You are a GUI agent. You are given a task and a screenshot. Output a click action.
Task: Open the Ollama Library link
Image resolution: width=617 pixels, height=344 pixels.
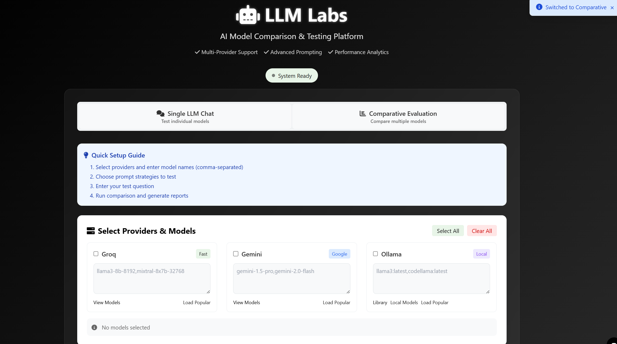(380, 303)
